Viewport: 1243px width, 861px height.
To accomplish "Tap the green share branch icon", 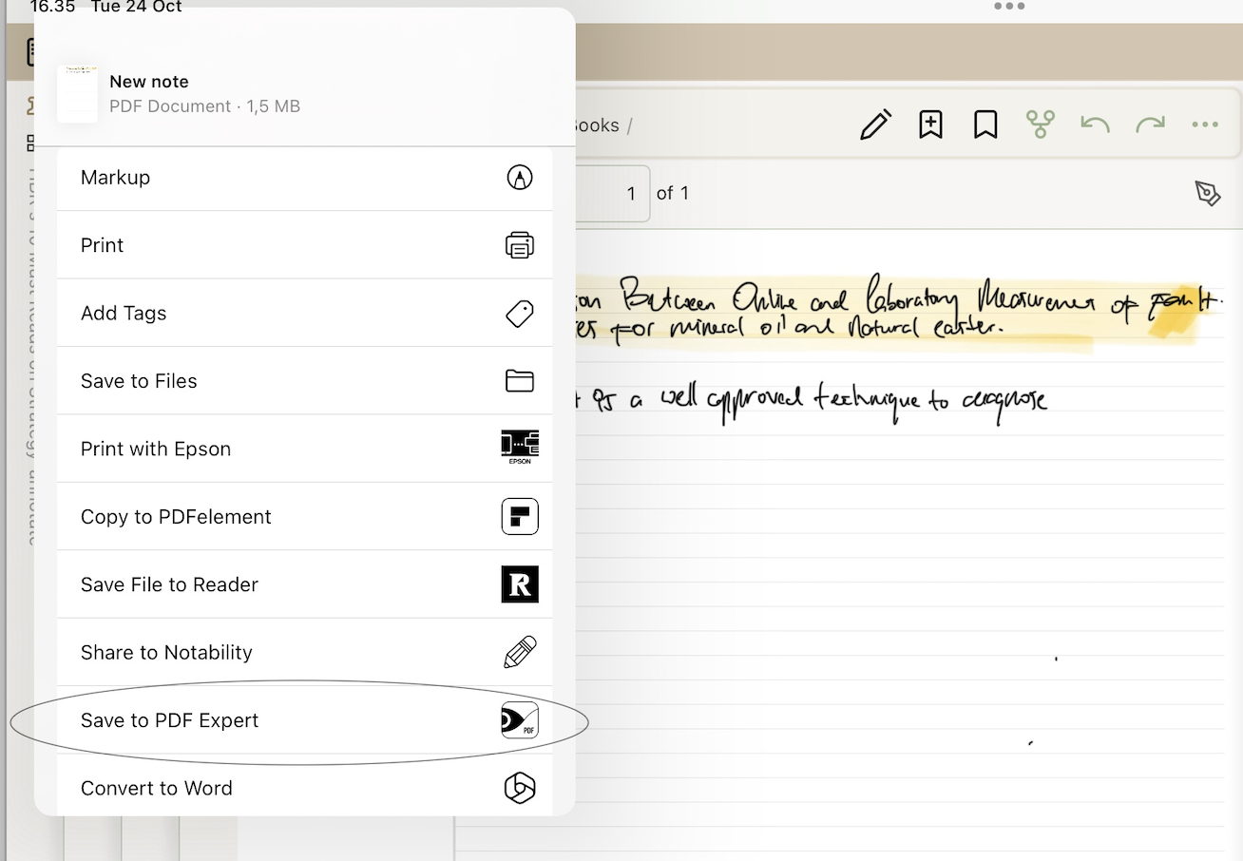I will point(1041,124).
